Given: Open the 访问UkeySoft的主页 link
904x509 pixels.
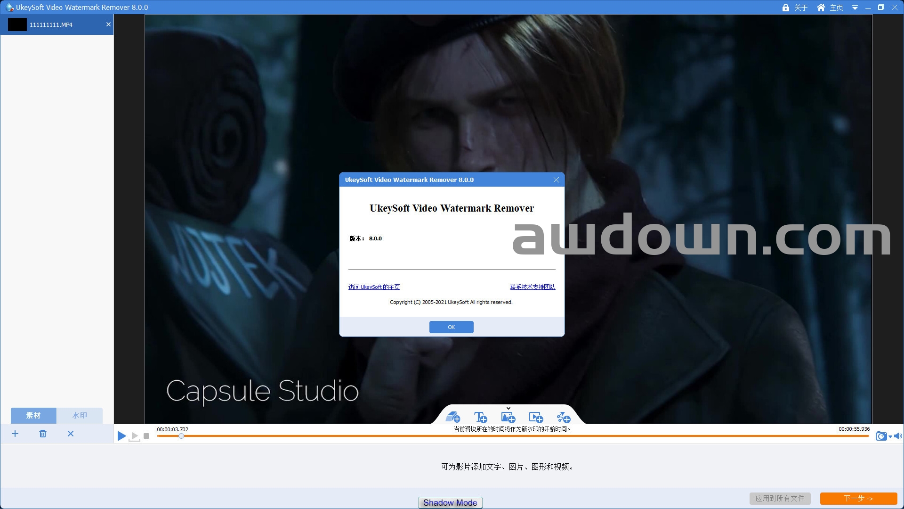Looking at the screenshot, I should pos(374,287).
